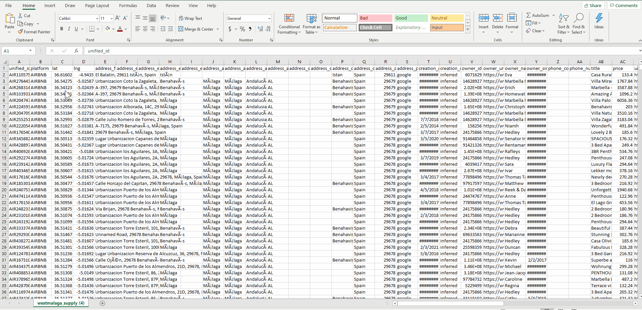Apply the Fill Color bucket
This screenshot has height=310, width=642.
click(x=107, y=29)
